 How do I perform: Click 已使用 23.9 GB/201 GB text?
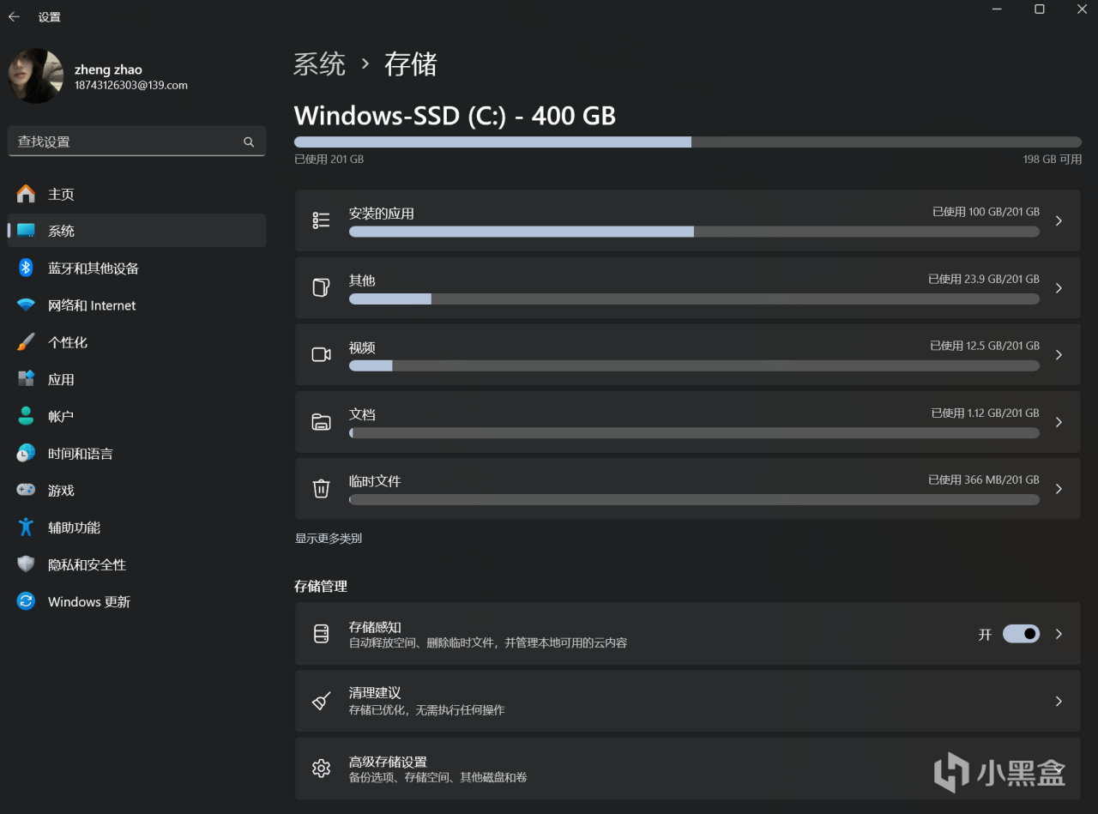[984, 279]
